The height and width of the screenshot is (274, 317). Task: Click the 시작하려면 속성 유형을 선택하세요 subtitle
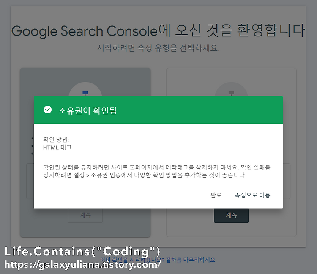(158, 48)
